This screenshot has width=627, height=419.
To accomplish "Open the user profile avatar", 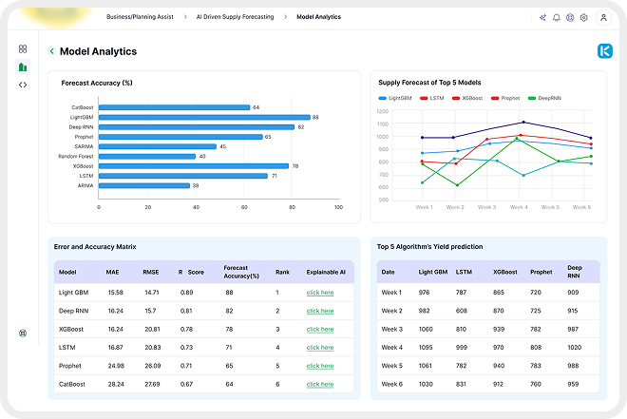I will pos(605,17).
